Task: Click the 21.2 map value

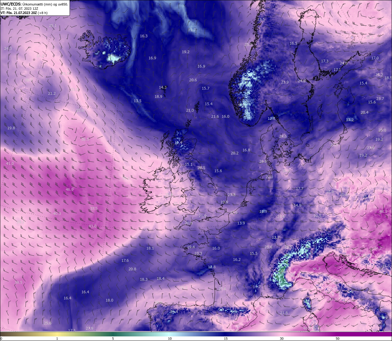Action: coord(52,94)
